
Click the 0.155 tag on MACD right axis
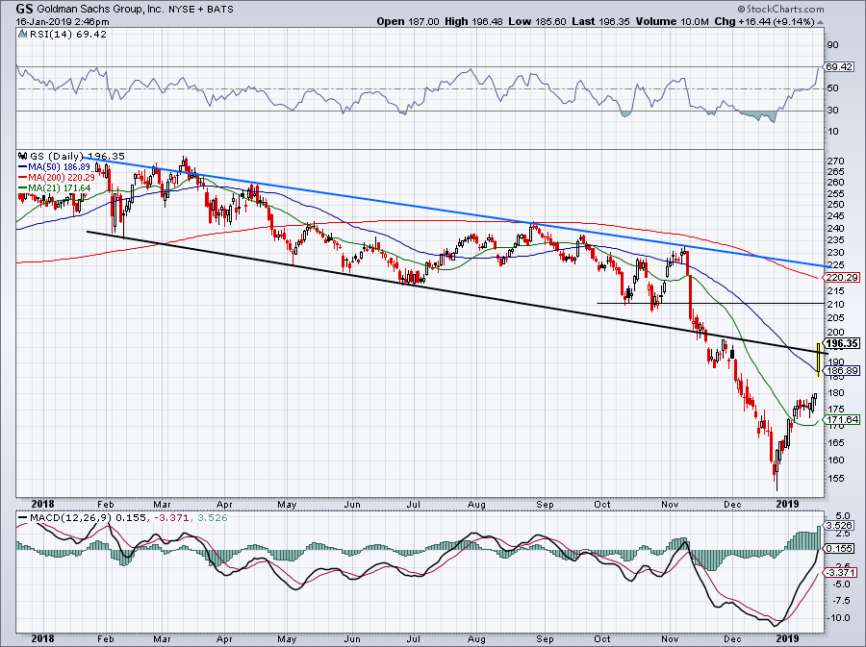(839, 549)
